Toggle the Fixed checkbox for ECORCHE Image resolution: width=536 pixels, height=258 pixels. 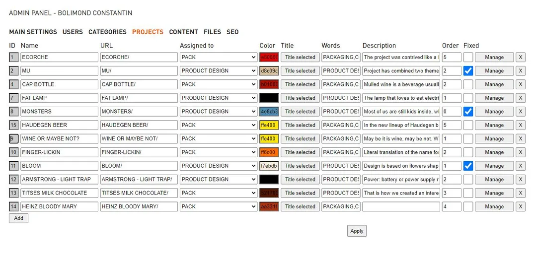[468, 57]
